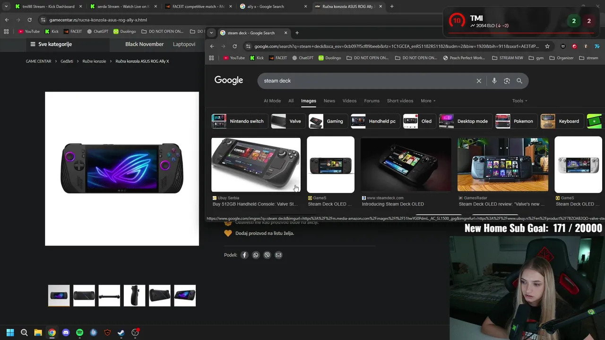Open tab search dropdown in back window

point(6,7)
